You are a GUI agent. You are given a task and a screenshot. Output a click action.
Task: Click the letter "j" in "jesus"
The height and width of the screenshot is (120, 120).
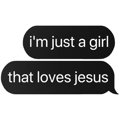pyautogui.click(x=75, y=78)
